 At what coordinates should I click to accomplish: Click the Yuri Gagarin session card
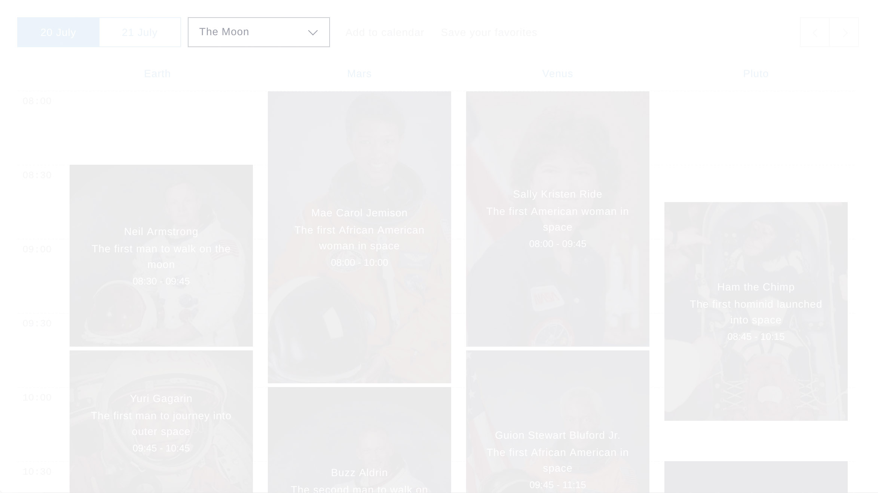coord(161,422)
